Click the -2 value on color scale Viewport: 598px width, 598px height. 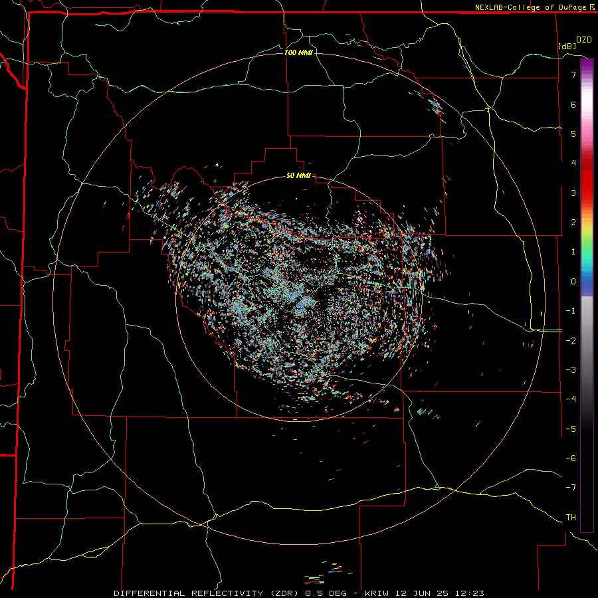point(571,341)
